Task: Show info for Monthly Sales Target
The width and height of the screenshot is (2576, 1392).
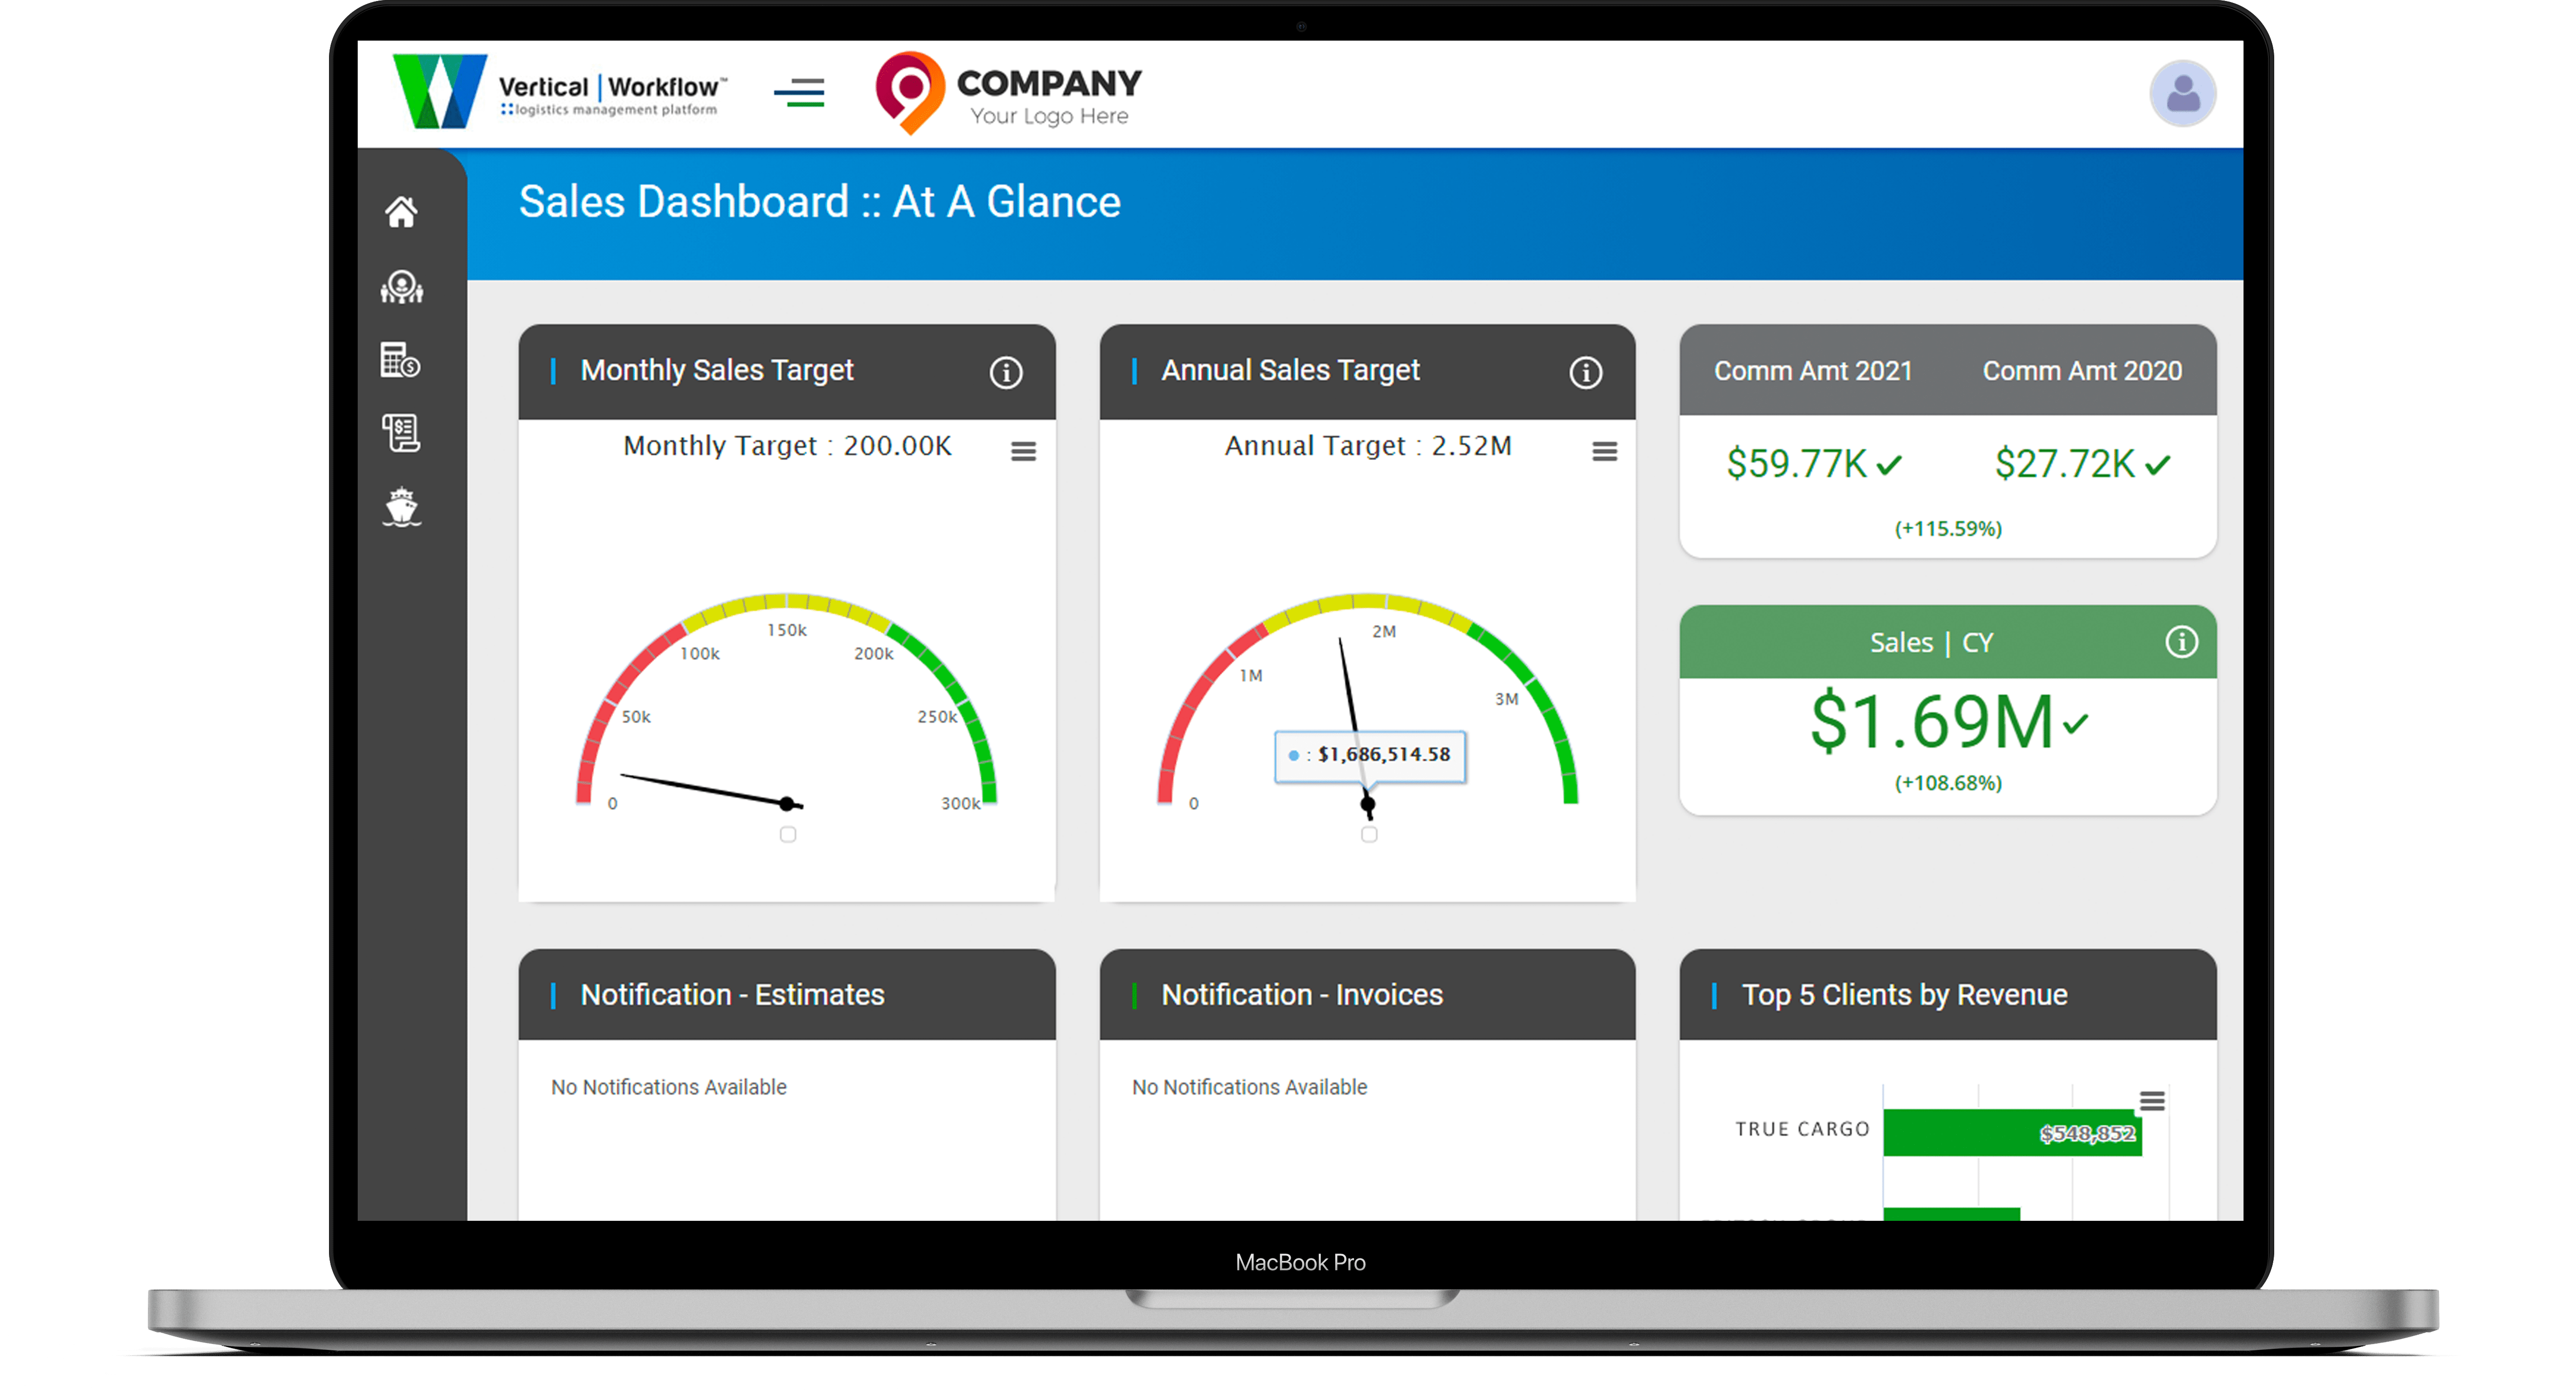Action: click(1005, 373)
